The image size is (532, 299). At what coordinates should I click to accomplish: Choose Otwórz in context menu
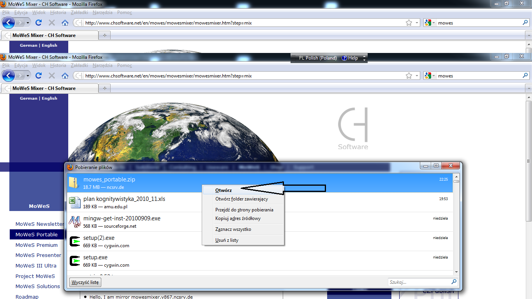coord(243,190)
